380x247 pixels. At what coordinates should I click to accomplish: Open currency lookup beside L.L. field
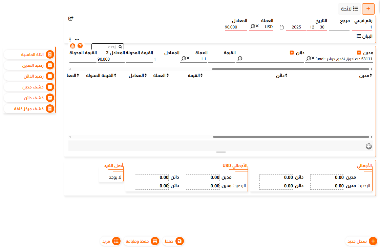point(183,59)
